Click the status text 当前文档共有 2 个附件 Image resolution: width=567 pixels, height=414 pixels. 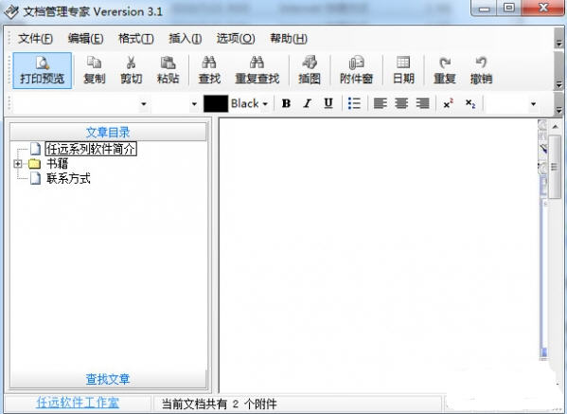point(220,404)
